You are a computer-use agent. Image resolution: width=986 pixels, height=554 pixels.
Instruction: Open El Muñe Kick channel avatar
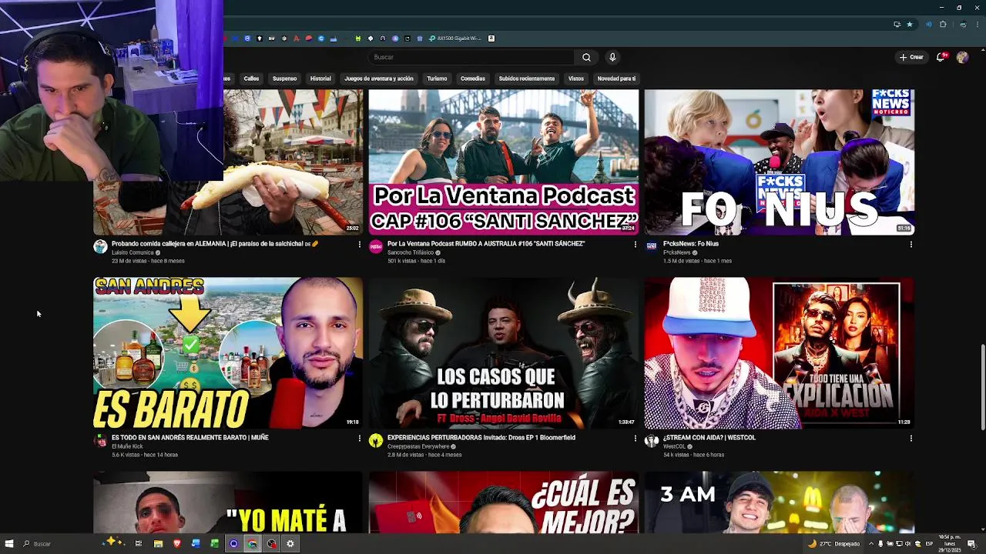click(x=100, y=440)
